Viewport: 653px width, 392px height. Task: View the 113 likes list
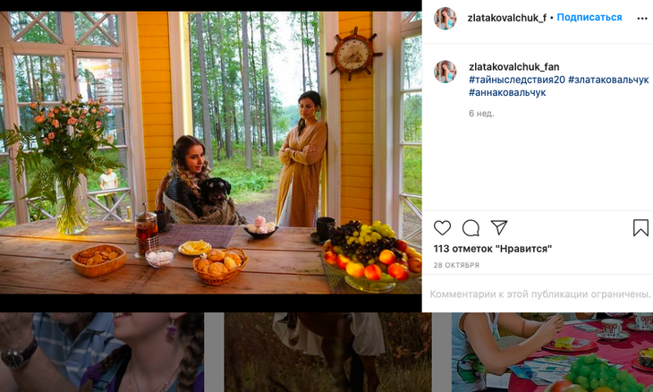click(x=492, y=248)
